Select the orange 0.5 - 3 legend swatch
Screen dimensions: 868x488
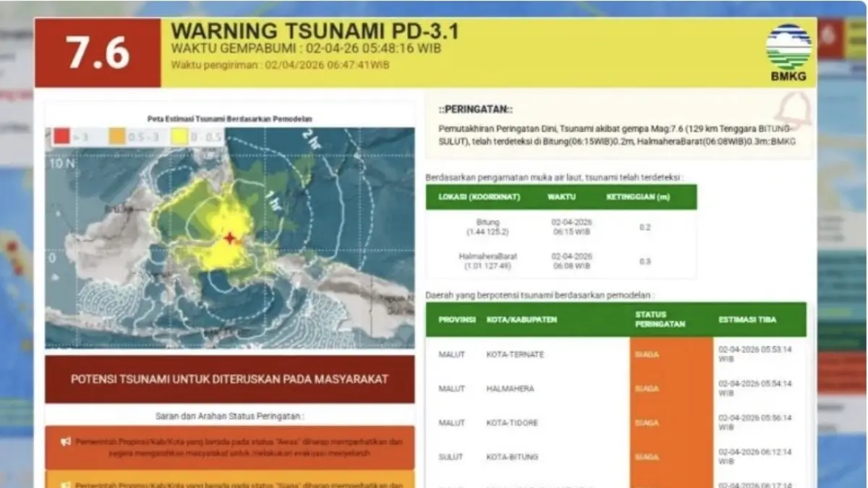pos(119,137)
